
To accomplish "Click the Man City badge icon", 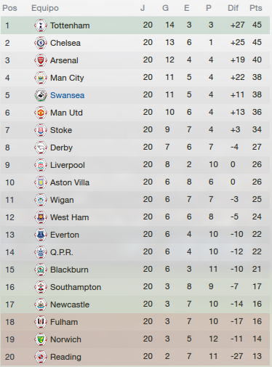I will pyautogui.click(x=41, y=78).
